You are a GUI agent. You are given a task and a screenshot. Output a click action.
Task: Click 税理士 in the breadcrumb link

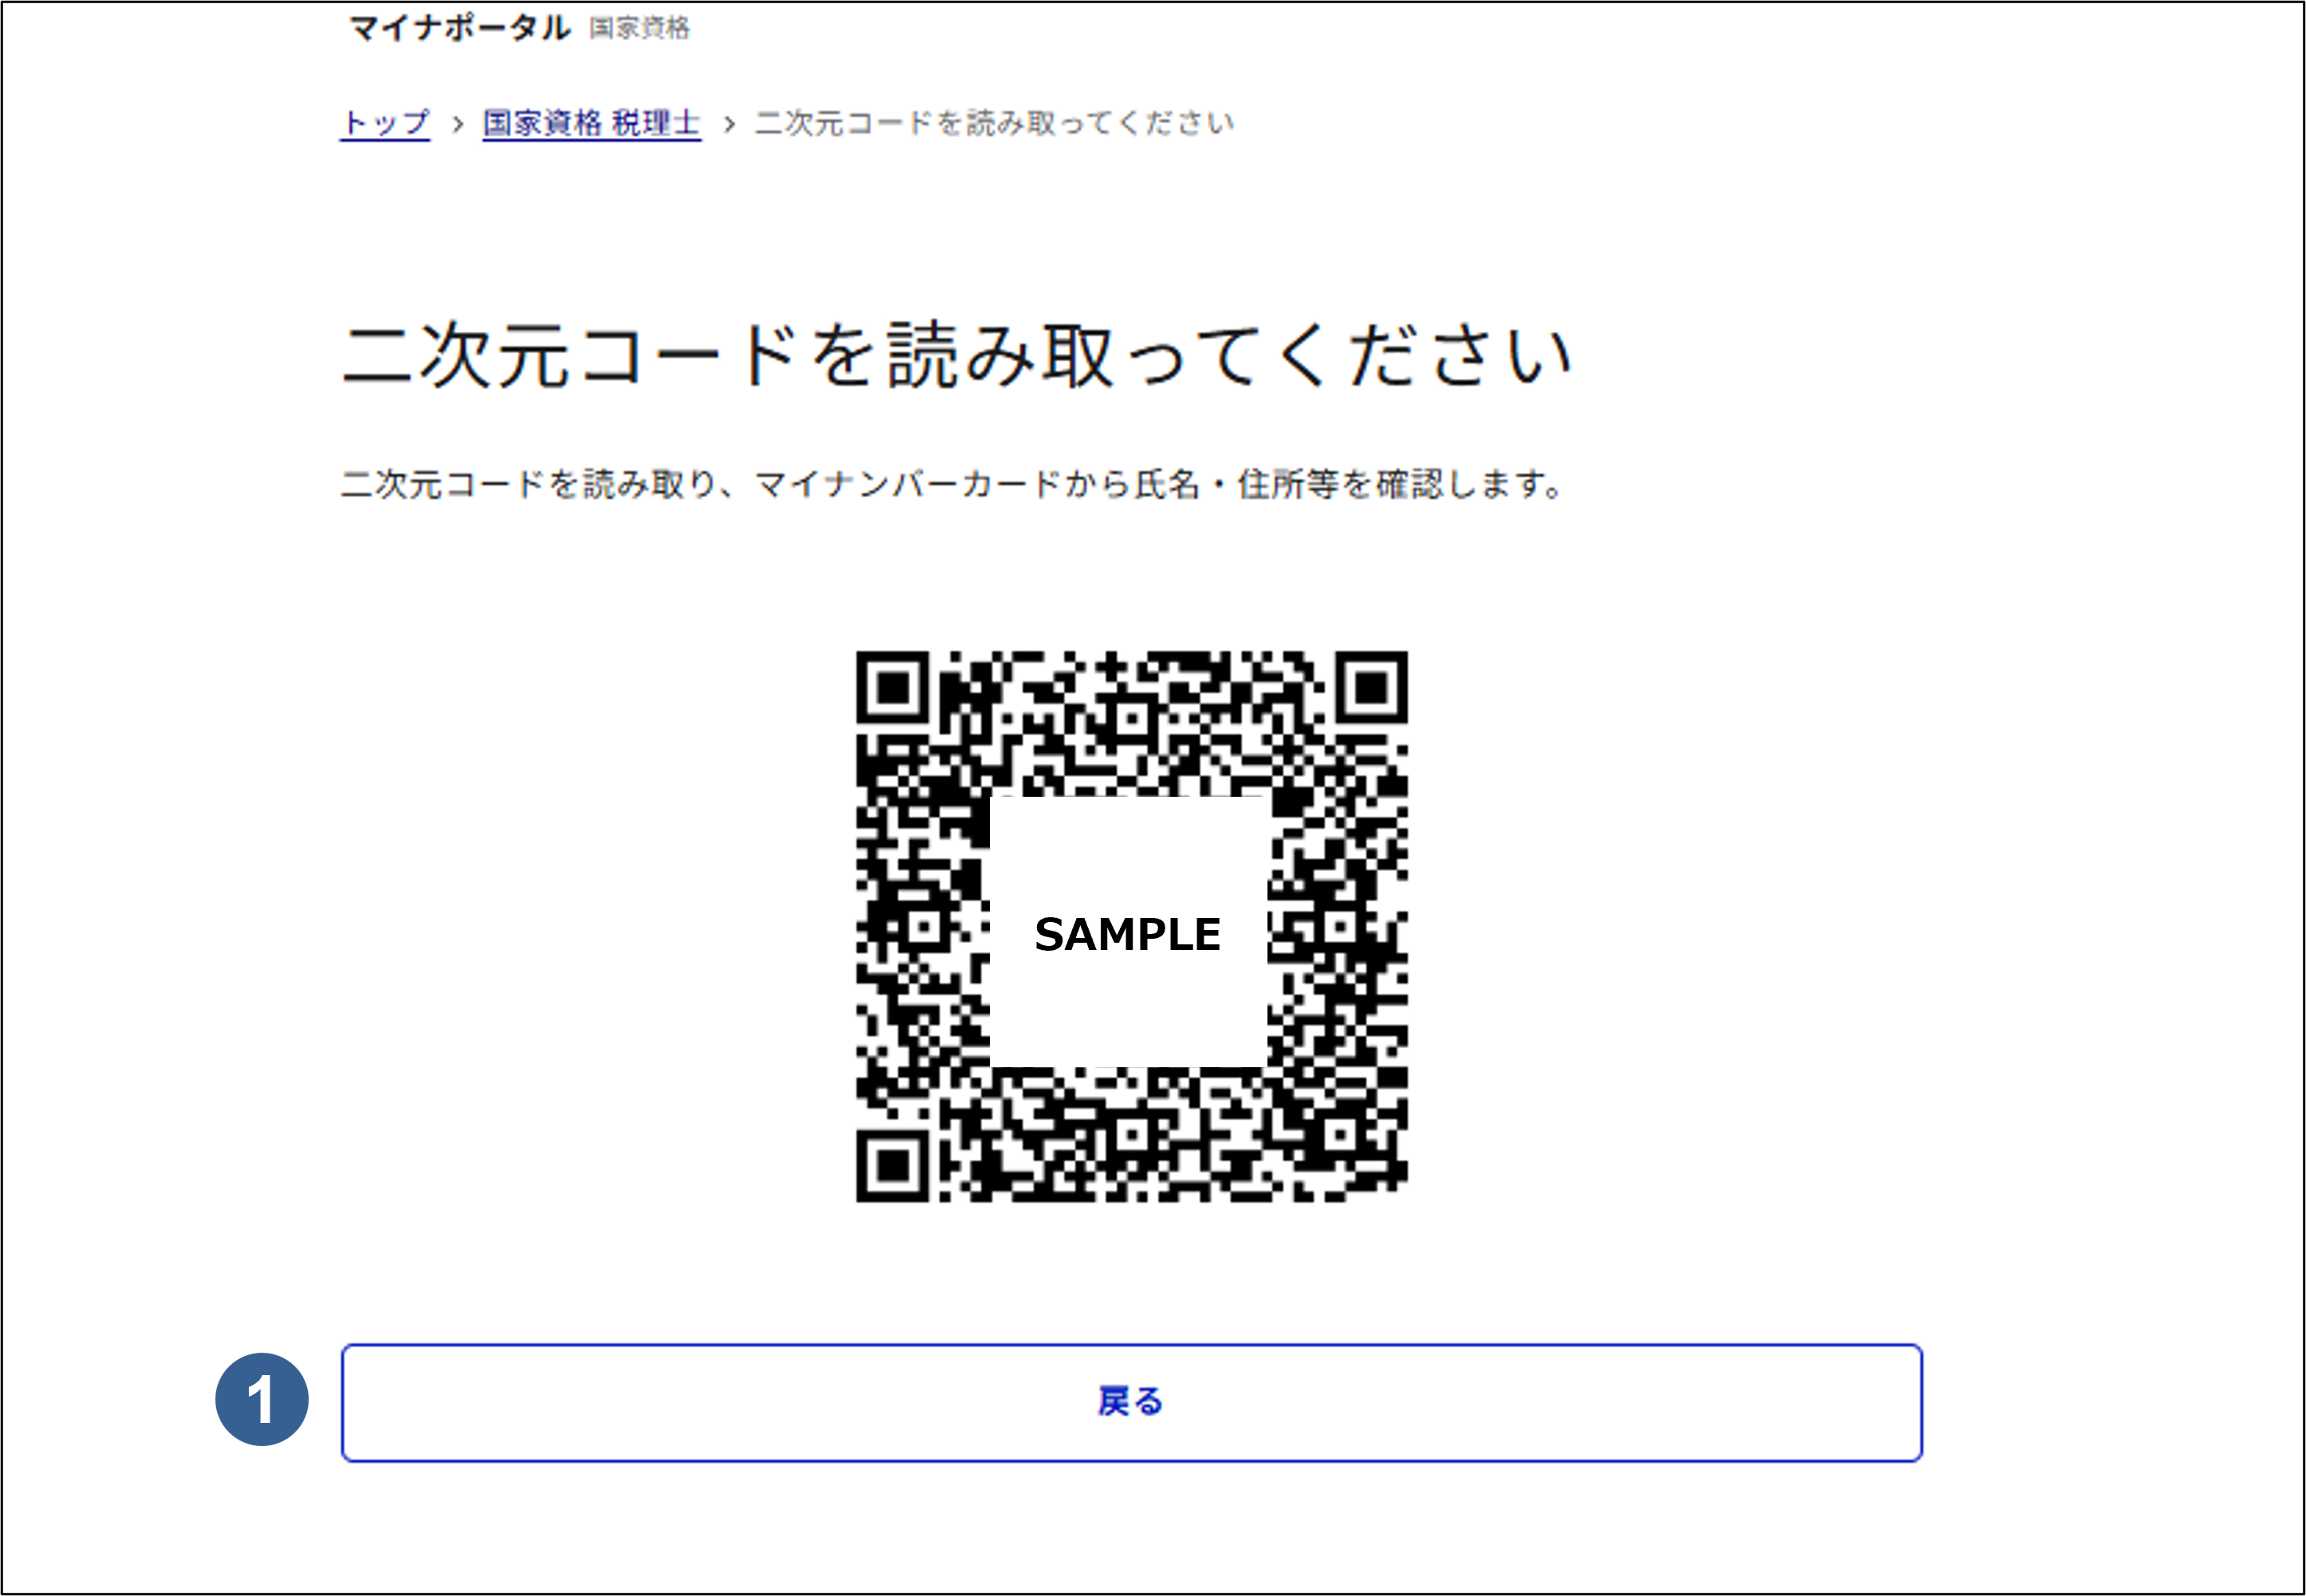pos(656,123)
